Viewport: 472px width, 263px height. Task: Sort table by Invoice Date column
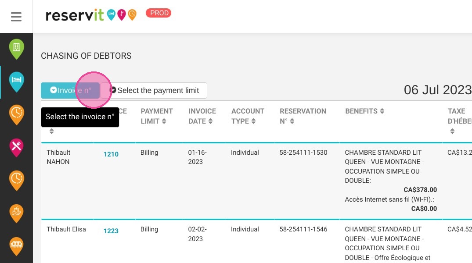pos(202,116)
